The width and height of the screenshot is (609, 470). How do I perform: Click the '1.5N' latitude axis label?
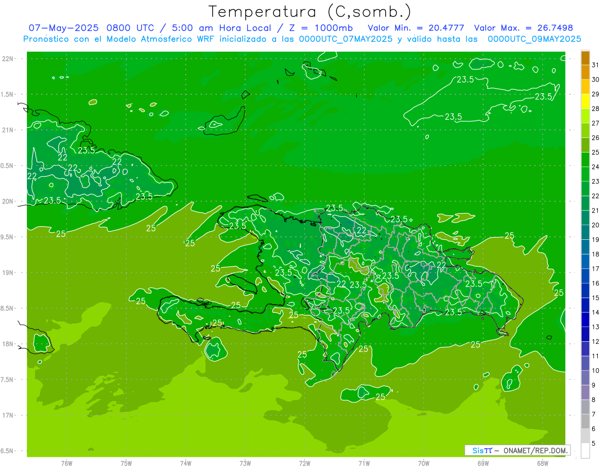click(x=8, y=94)
